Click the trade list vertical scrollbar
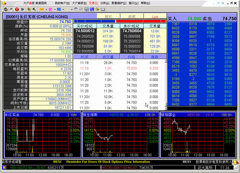 tap(166, 84)
